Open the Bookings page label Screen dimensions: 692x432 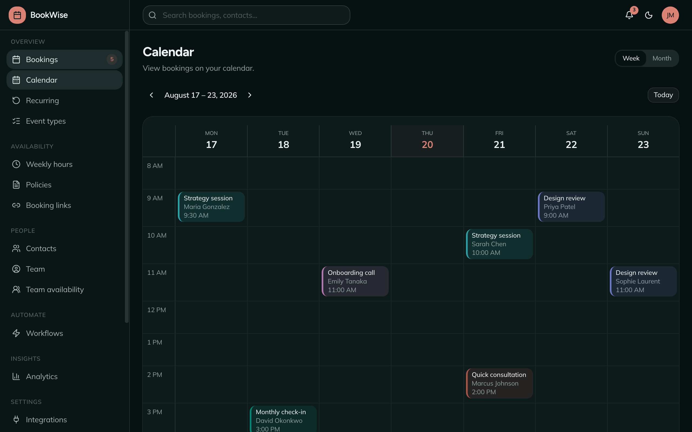click(x=42, y=59)
